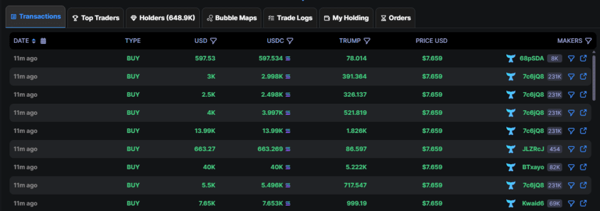Switch to the Top Traders tab

(96, 18)
